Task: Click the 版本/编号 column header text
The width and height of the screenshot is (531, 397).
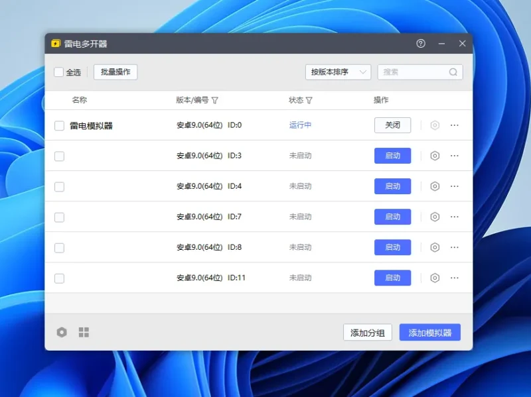Action: tap(192, 100)
